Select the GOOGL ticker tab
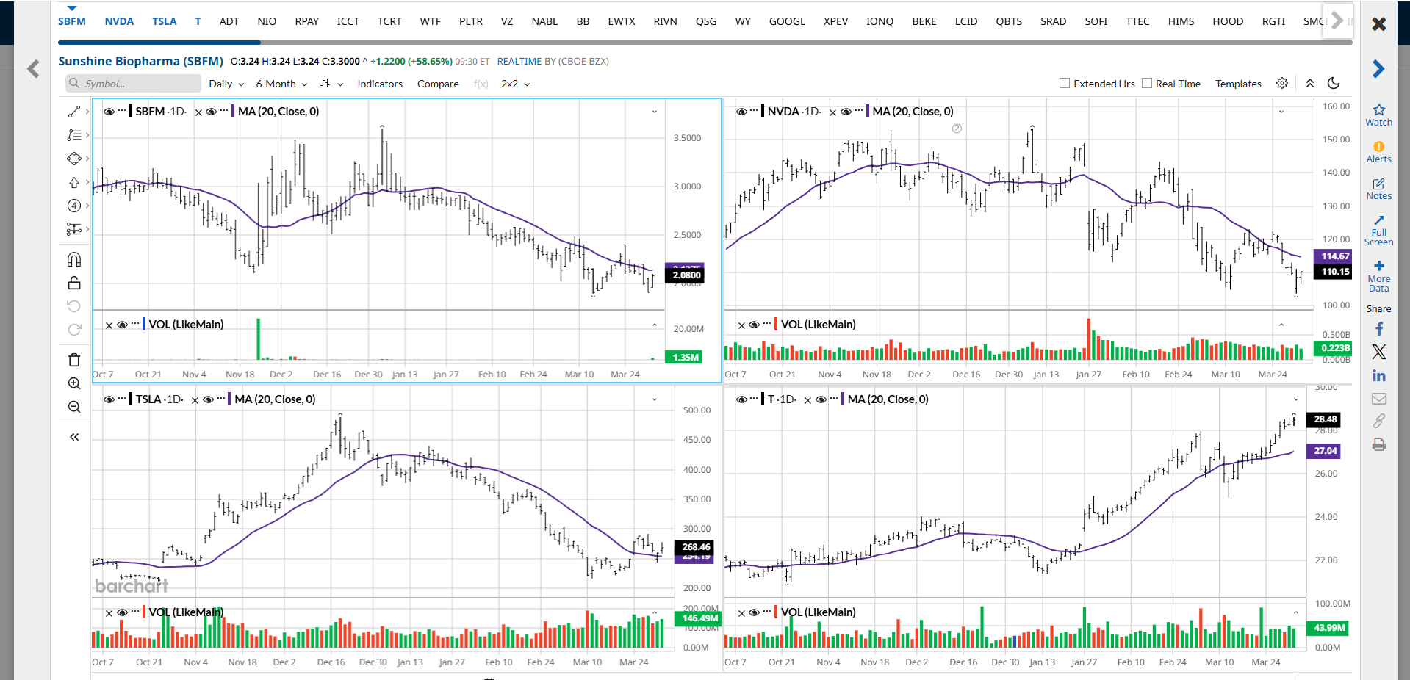The width and height of the screenshot is (1410, 680). pyautogui.click(x=787, y=21)
